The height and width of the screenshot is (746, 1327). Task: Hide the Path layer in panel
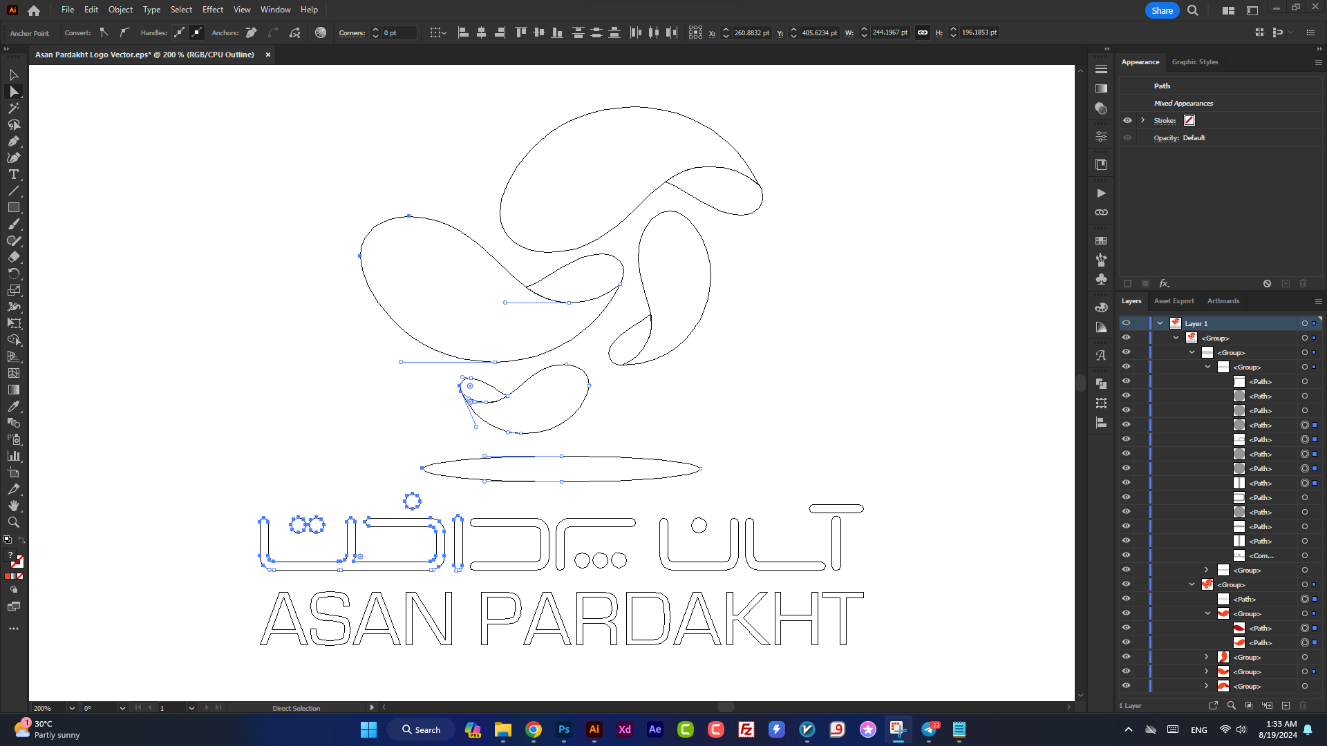tap(1126, 381)
